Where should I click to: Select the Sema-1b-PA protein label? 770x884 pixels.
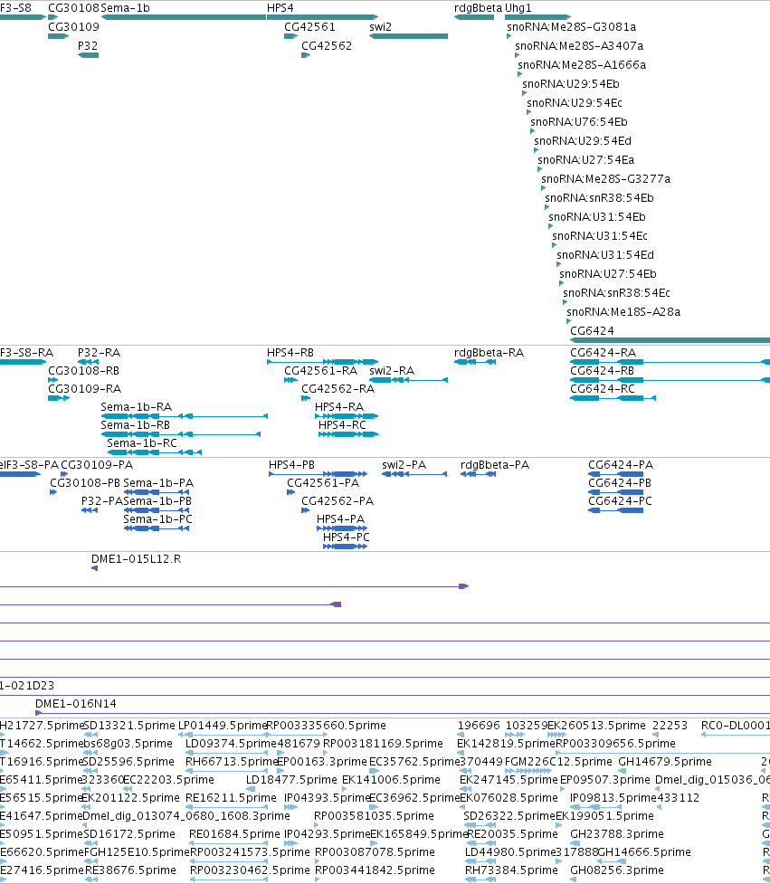(x=158, y=483)
